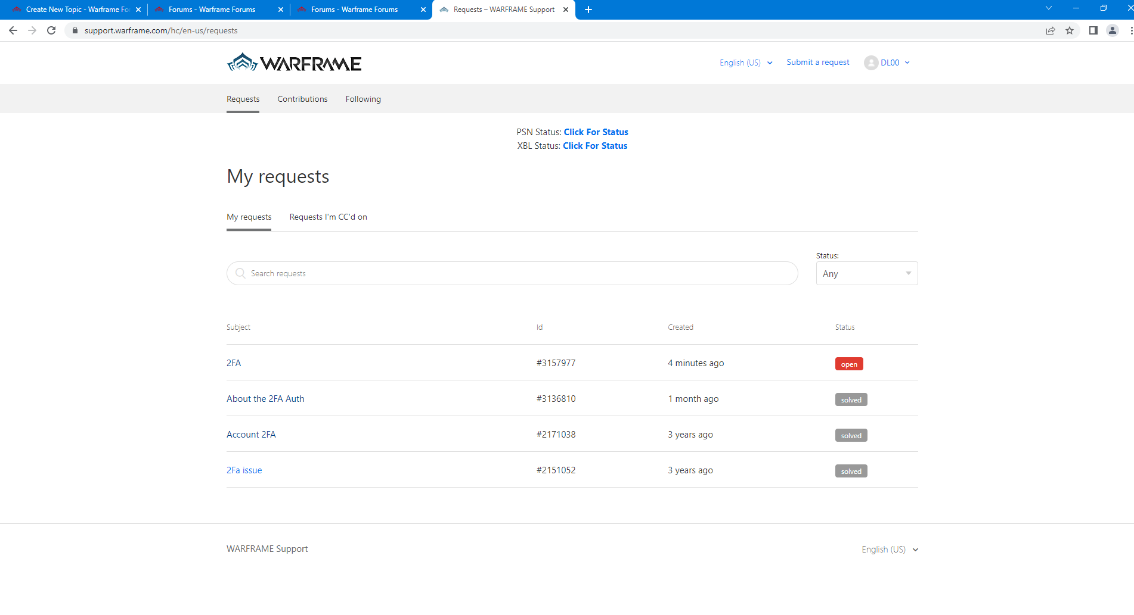Click the address bar URL

tap(161, 30)
